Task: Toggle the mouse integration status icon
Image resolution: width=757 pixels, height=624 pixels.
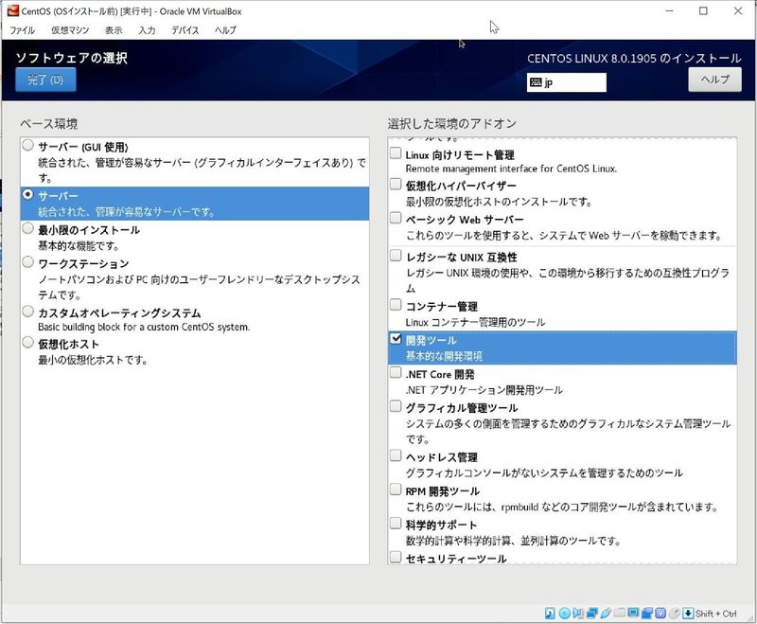Action: click(x=675, y=614)
